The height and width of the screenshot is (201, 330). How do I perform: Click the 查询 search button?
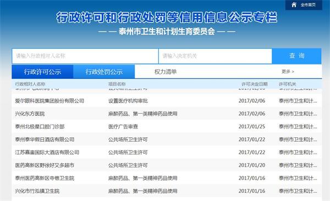coord(296,56)
